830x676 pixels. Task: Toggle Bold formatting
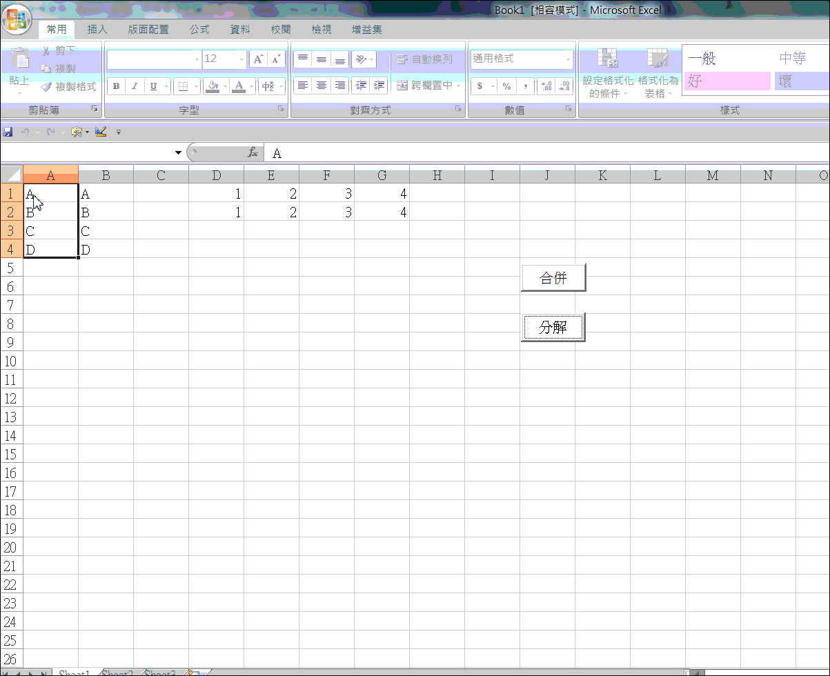click(116, 86)
